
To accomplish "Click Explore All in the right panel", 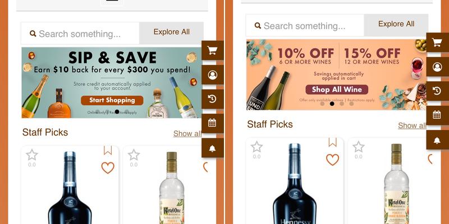I will (396, 24).
